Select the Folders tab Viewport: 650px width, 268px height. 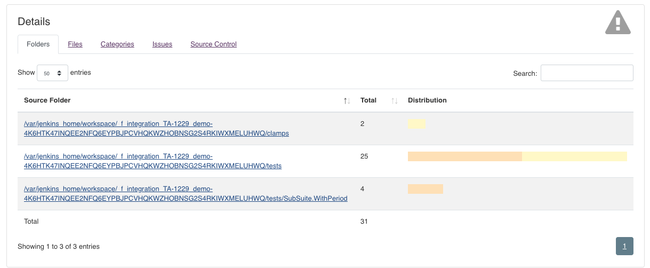coord(38,44)
